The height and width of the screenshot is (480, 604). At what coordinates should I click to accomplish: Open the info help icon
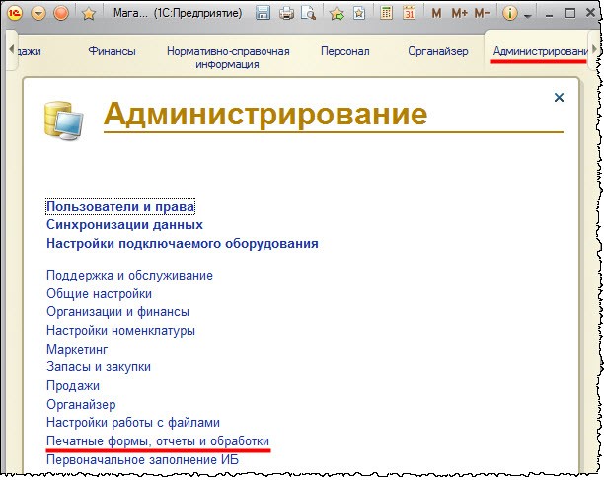click(x=509, y=14)
